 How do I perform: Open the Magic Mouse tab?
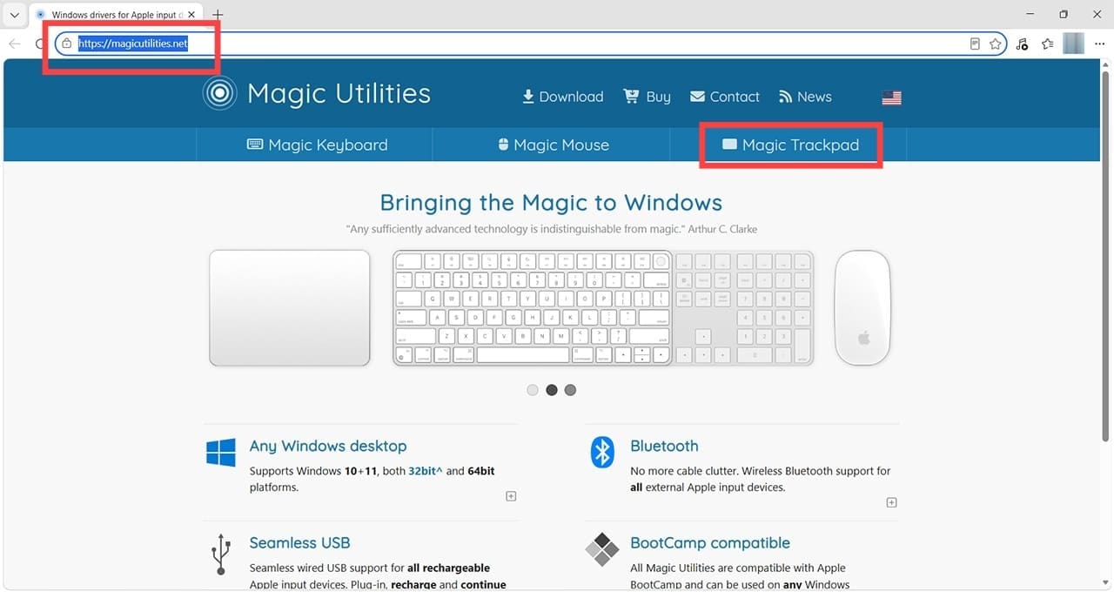point(552,145)
